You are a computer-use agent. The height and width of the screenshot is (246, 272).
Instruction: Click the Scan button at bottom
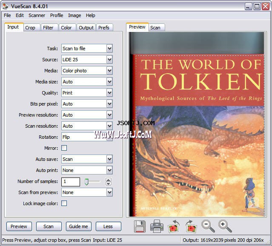click(x=49, y=226)
